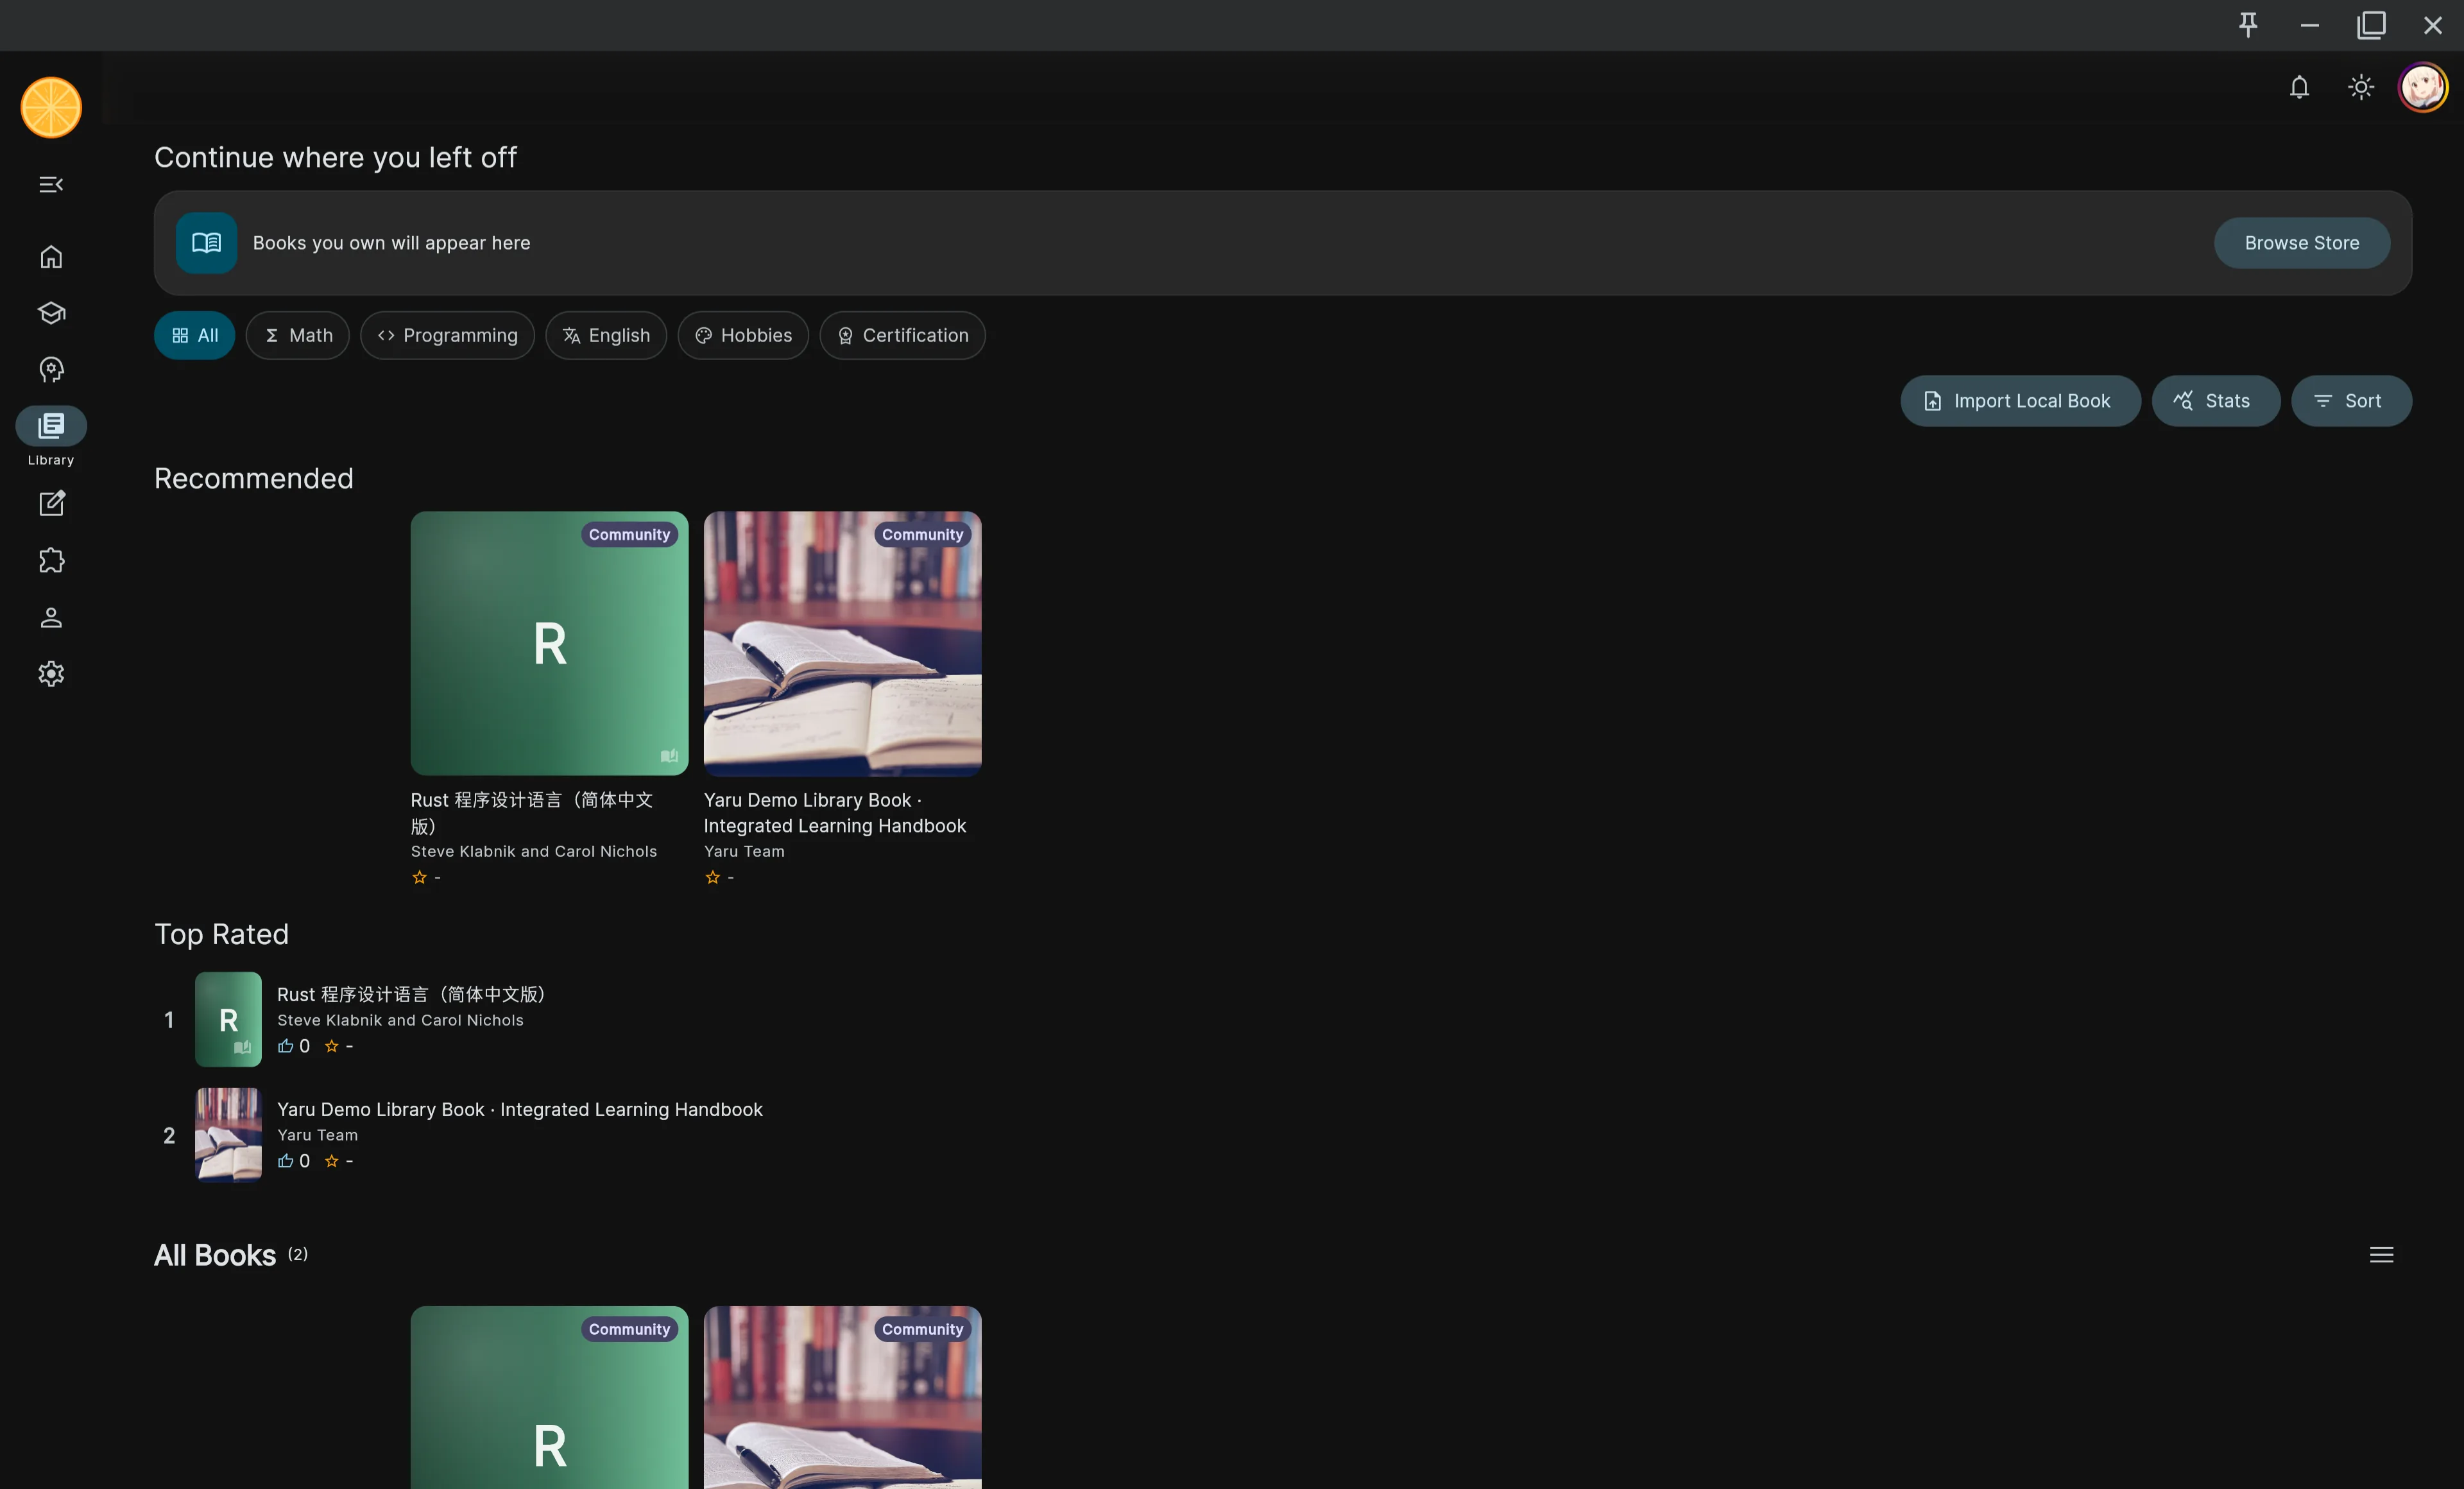Collapse the sidebar with the collapse icon

(50, 184)
